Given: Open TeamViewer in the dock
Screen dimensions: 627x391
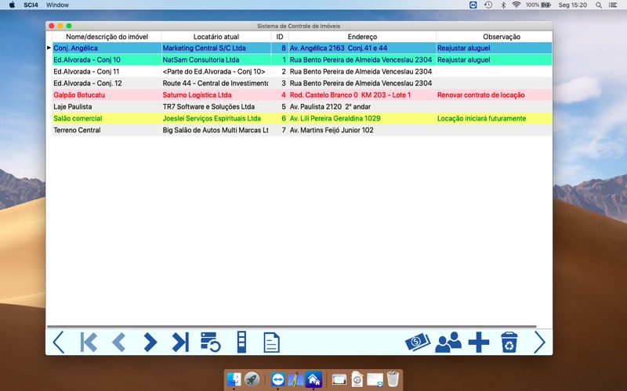Looking at the screenshot, I should pos(277,379).
